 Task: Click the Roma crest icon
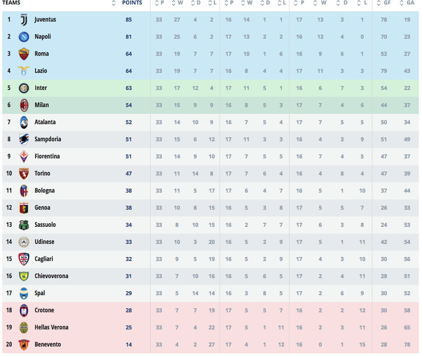tap(24, 54)
